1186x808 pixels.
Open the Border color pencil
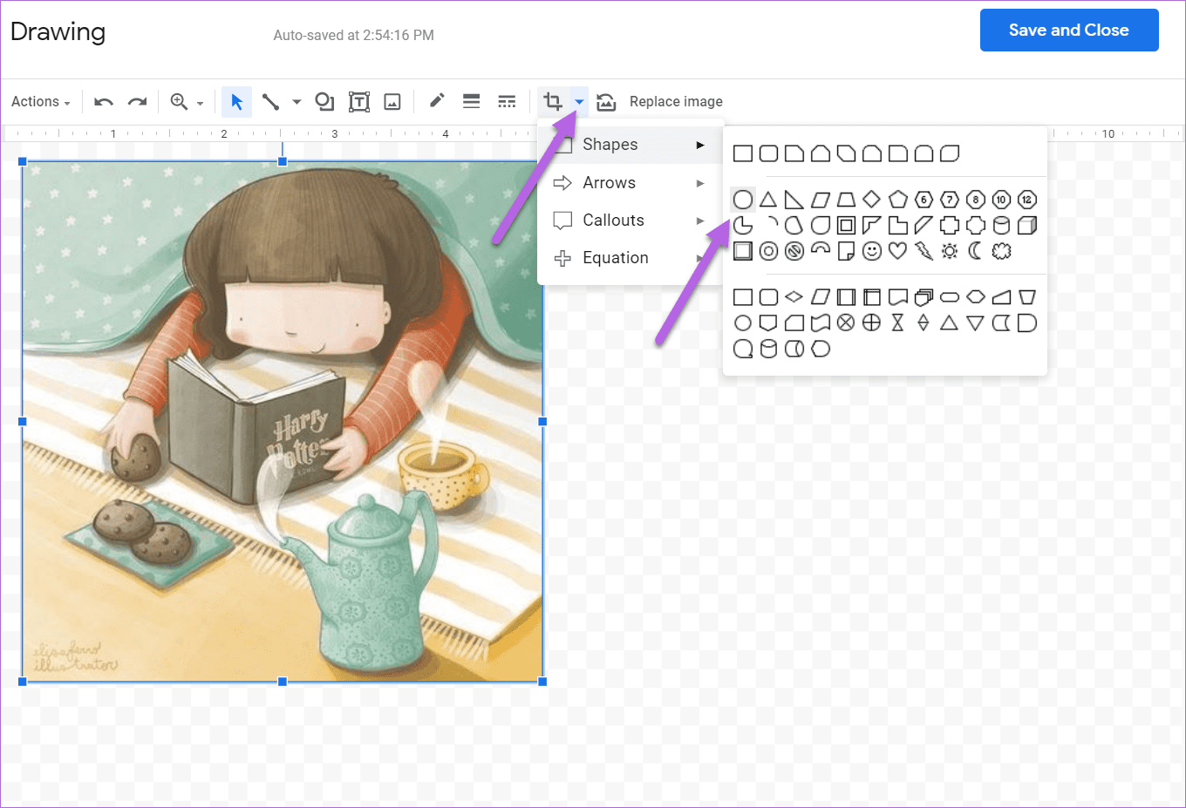pyautogui.click(x=437, y=101)
